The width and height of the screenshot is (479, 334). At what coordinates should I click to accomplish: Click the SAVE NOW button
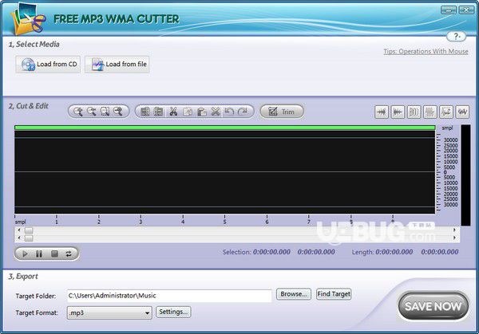click(433, 306)
